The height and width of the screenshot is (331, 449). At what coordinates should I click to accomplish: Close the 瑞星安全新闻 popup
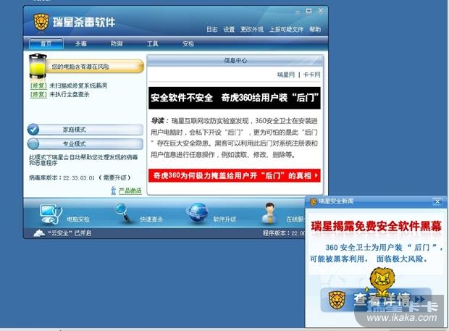[x=437, y=201]
